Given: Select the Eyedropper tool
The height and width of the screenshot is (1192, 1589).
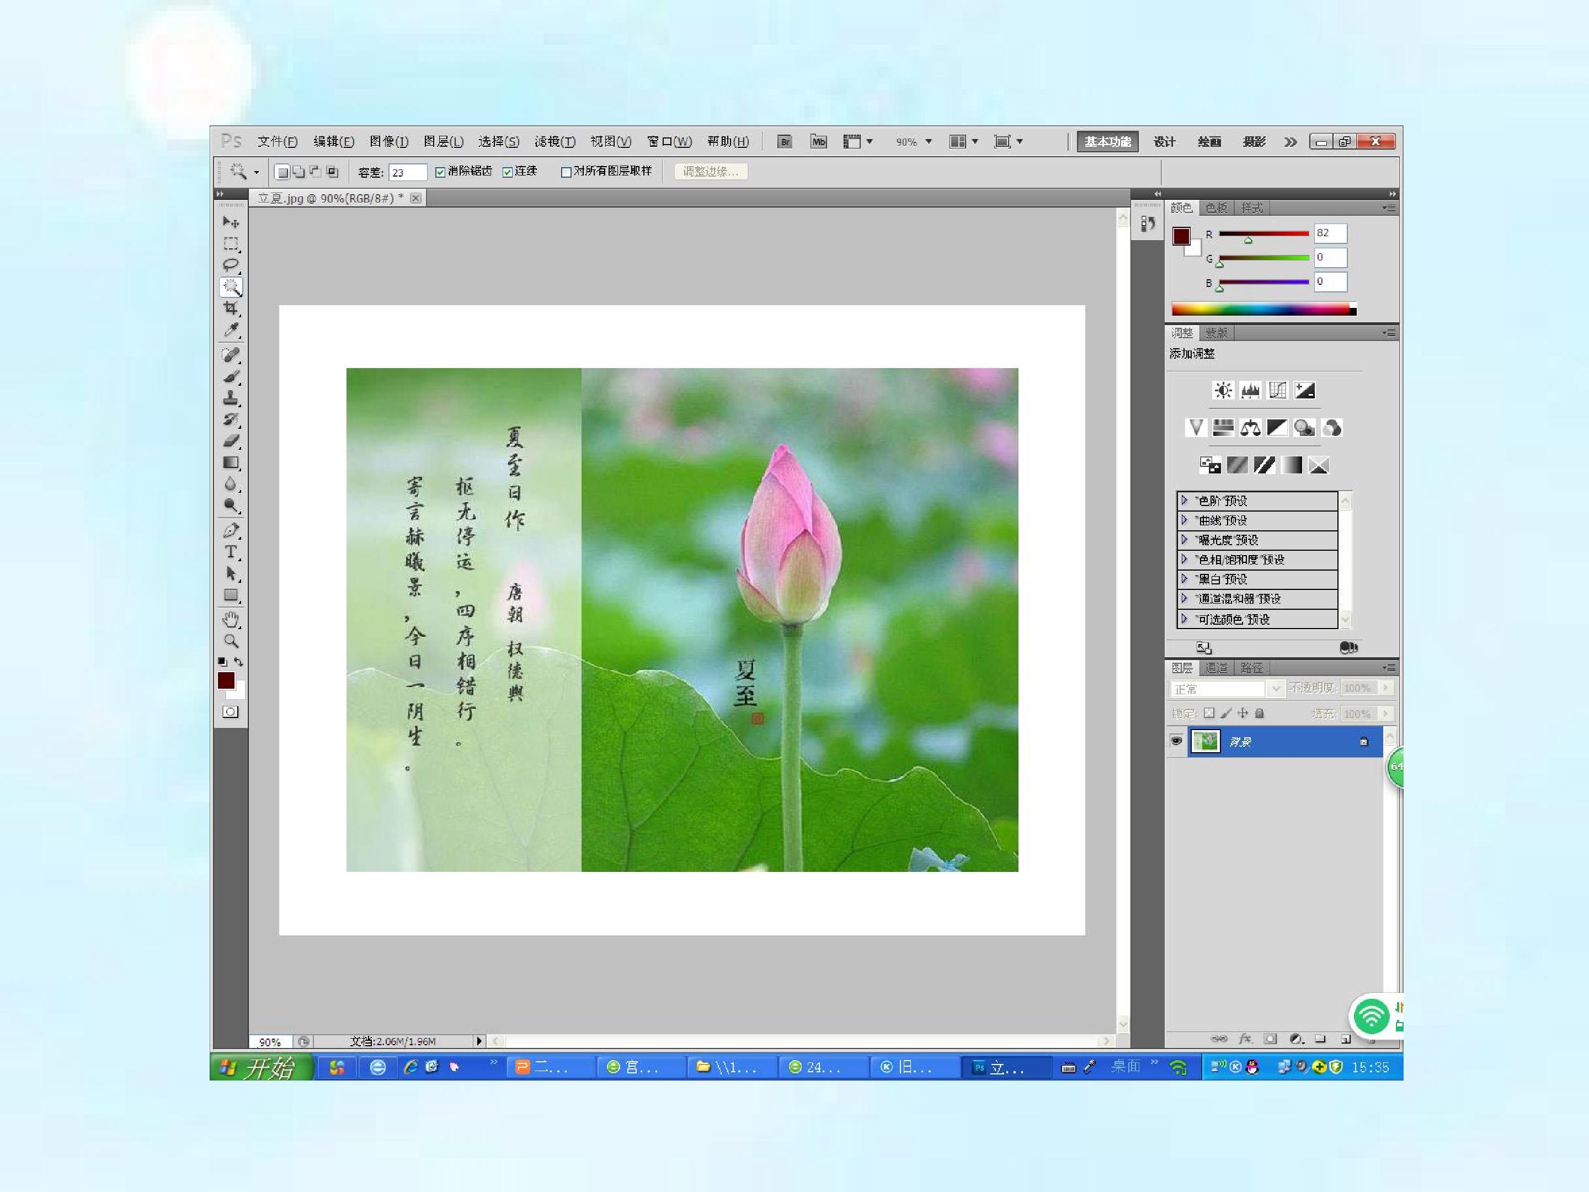Looking at the screenshot, I should pyautogui.click(x=231, y=330).
